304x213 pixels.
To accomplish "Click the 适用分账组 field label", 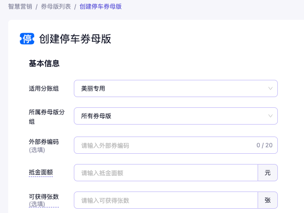I will pos(44,88).
